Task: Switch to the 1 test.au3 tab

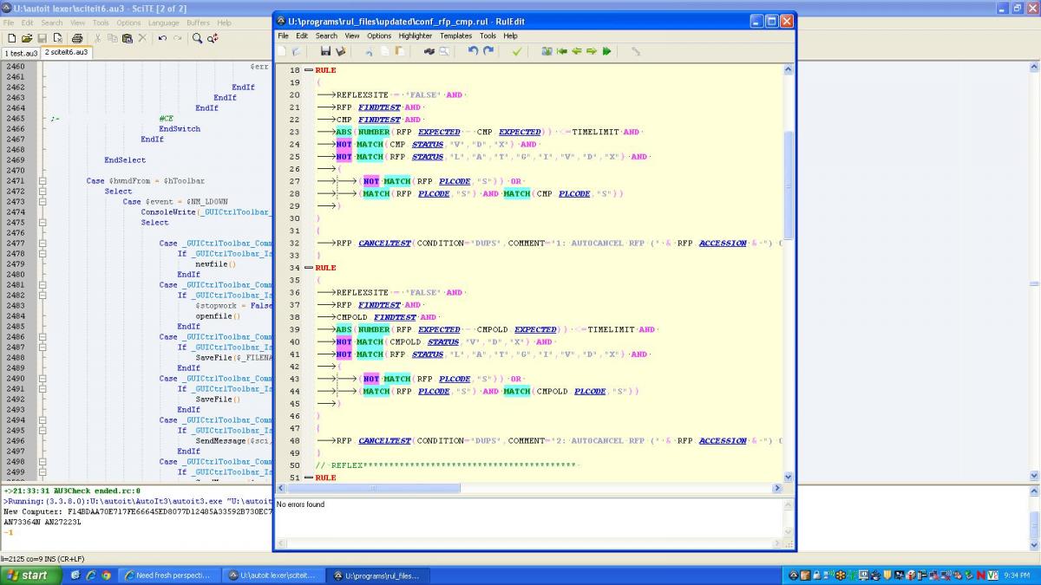Action: point(20,53)
